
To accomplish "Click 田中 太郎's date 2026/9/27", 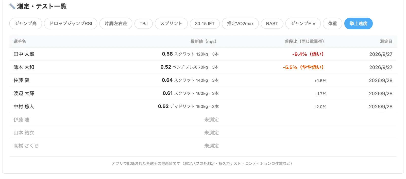I will point(381,54).
